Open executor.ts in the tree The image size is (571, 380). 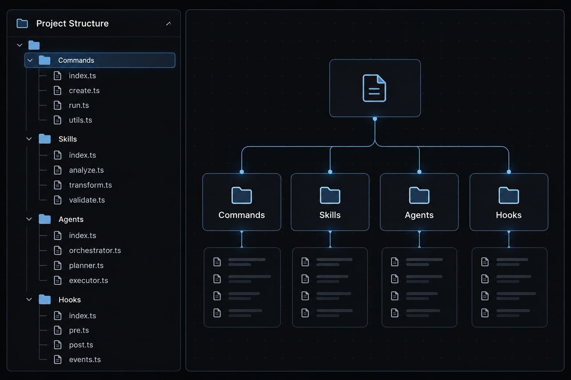pyautogui.click(x=88, y=281)
